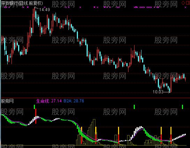Select the 10.03 low price label
The height and width of the screenshot is (148, 190).
[158, 92]
